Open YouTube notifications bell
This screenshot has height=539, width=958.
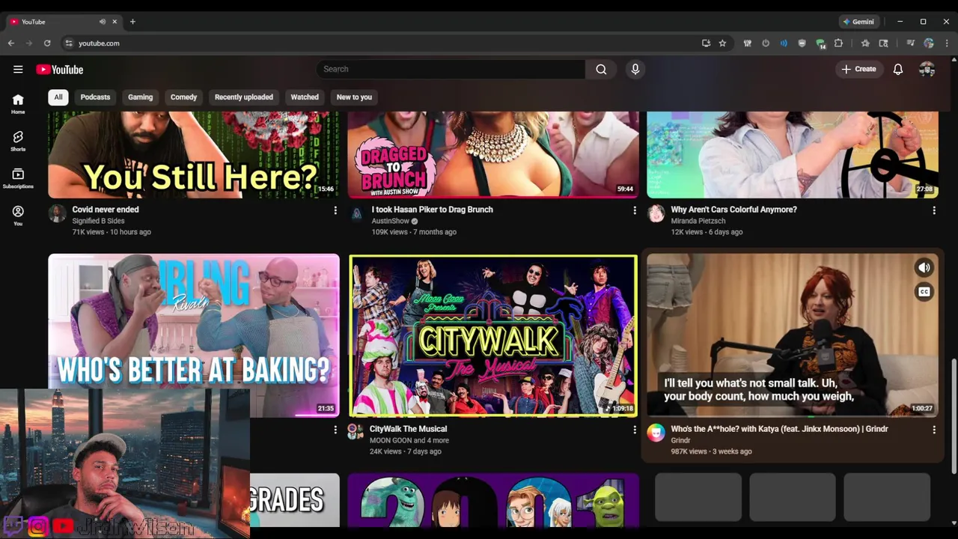pos(898,69)
